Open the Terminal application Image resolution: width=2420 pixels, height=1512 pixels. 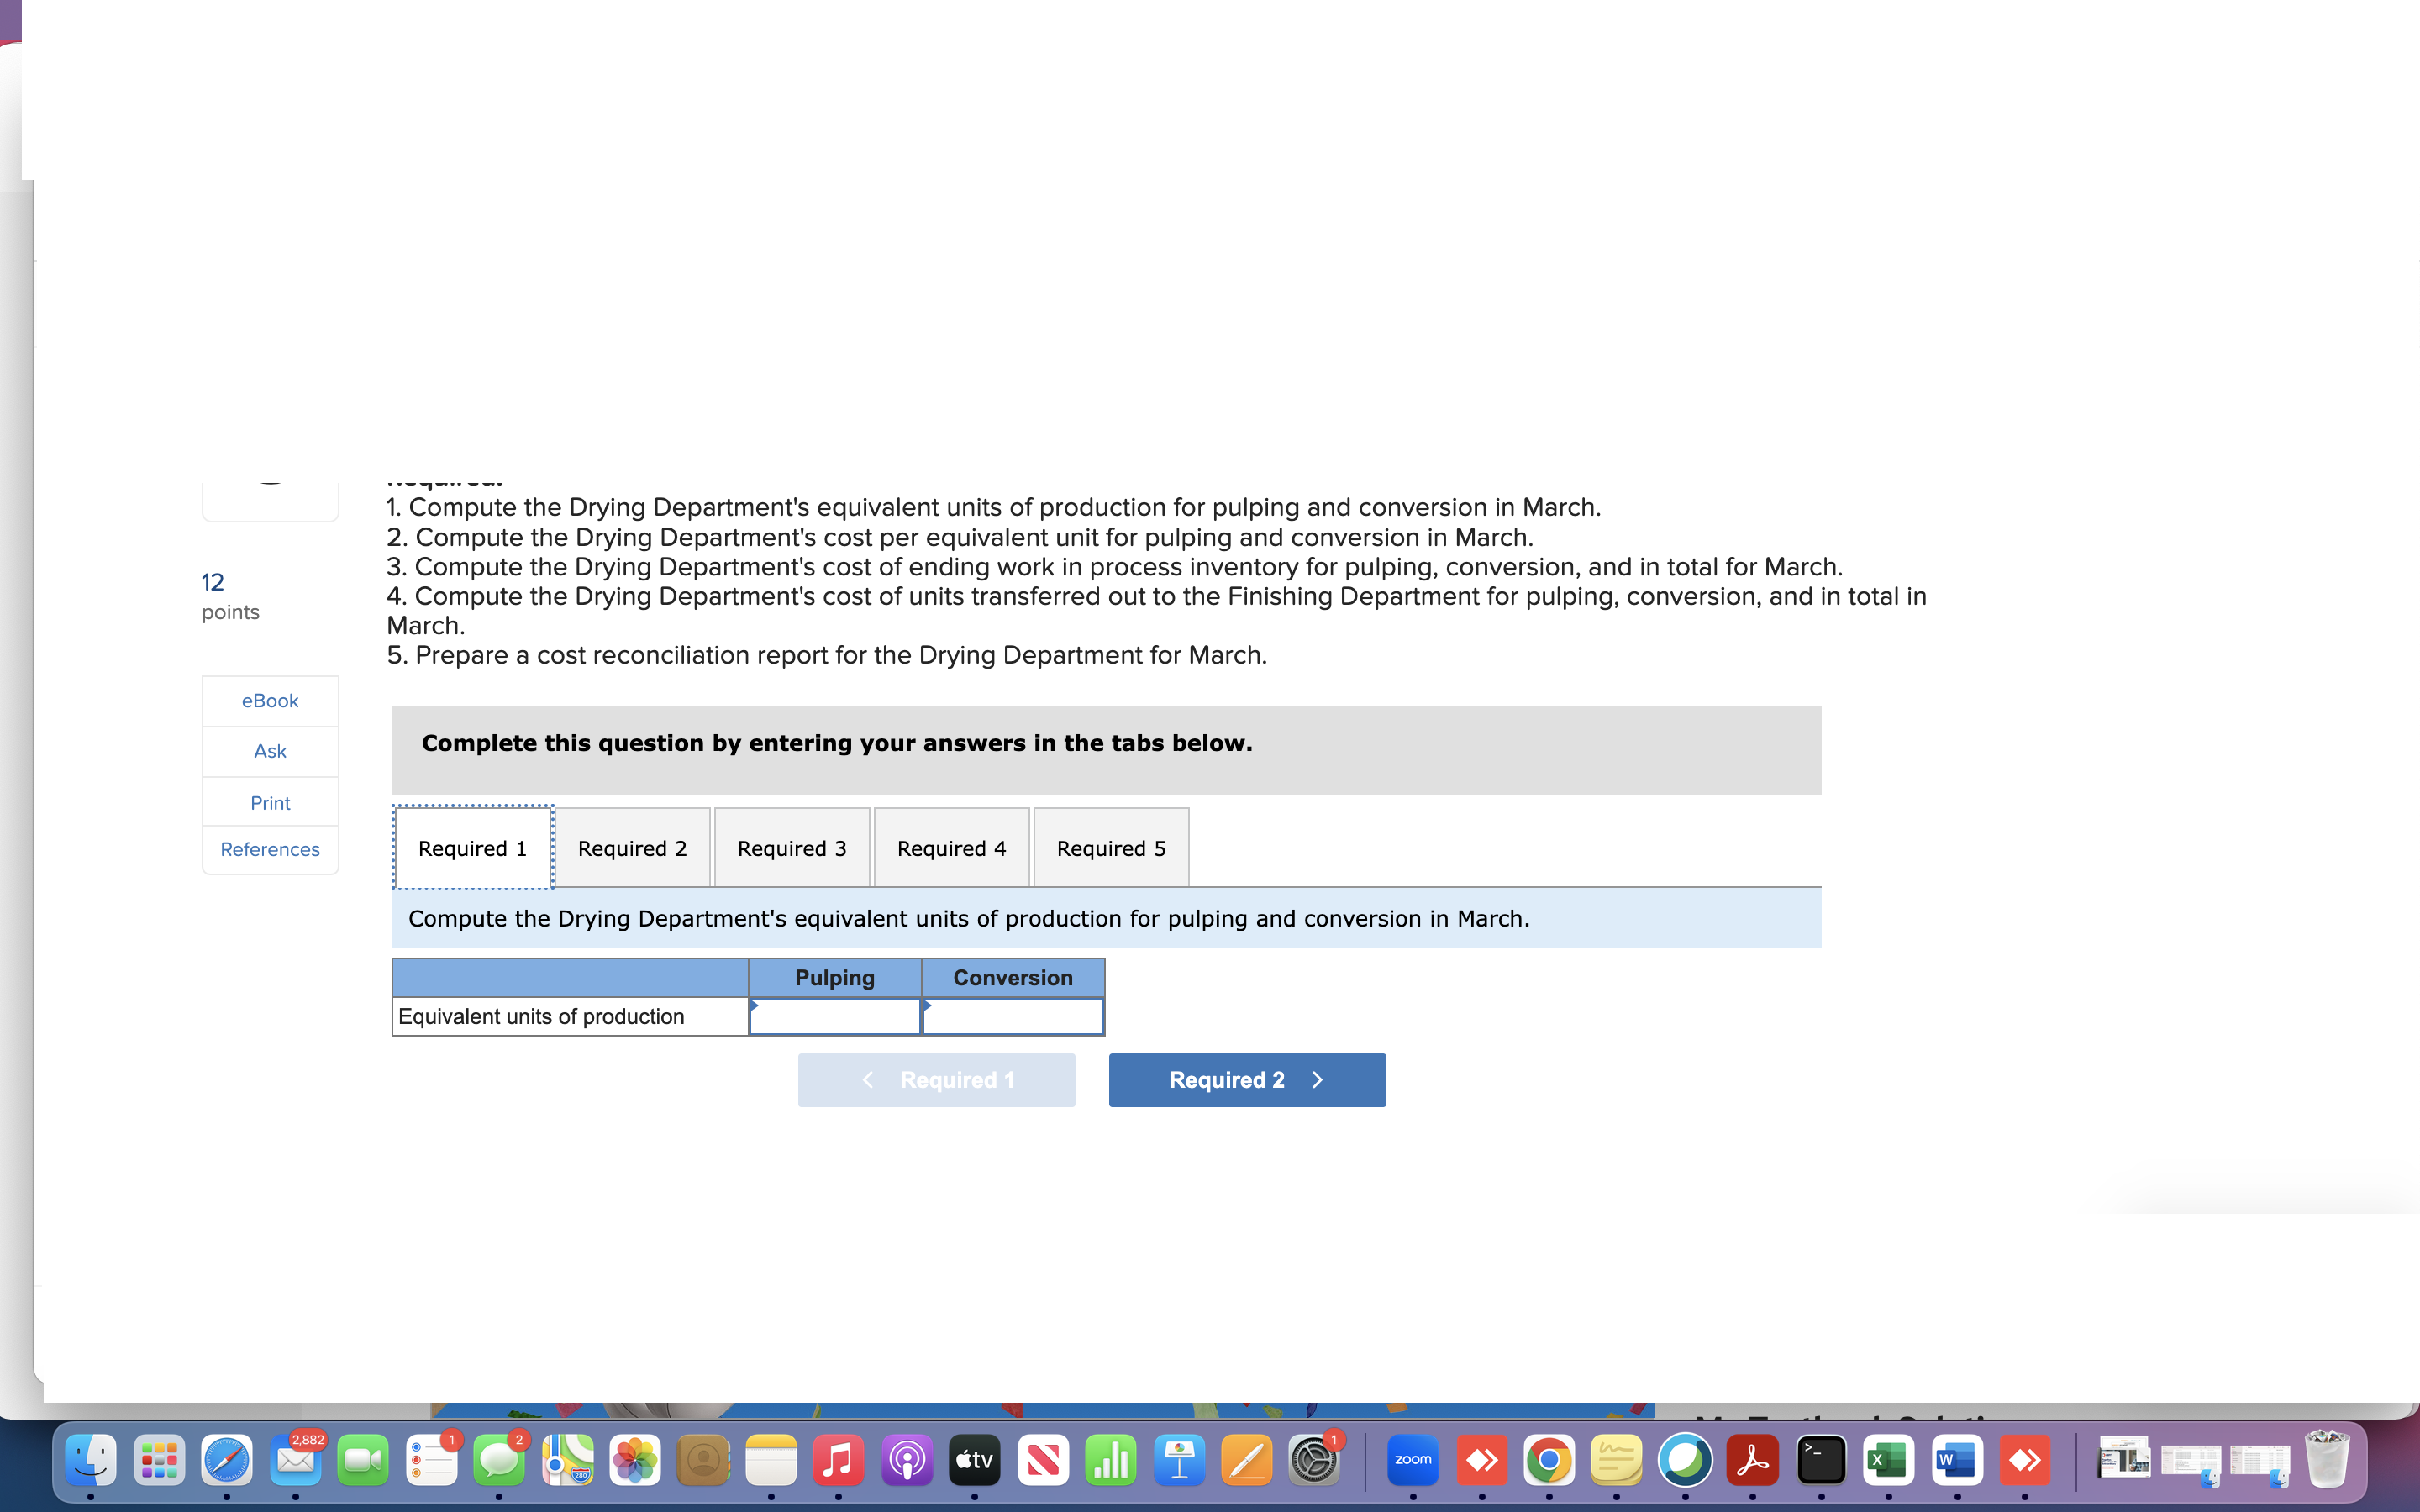(x=1821, y=1460)
